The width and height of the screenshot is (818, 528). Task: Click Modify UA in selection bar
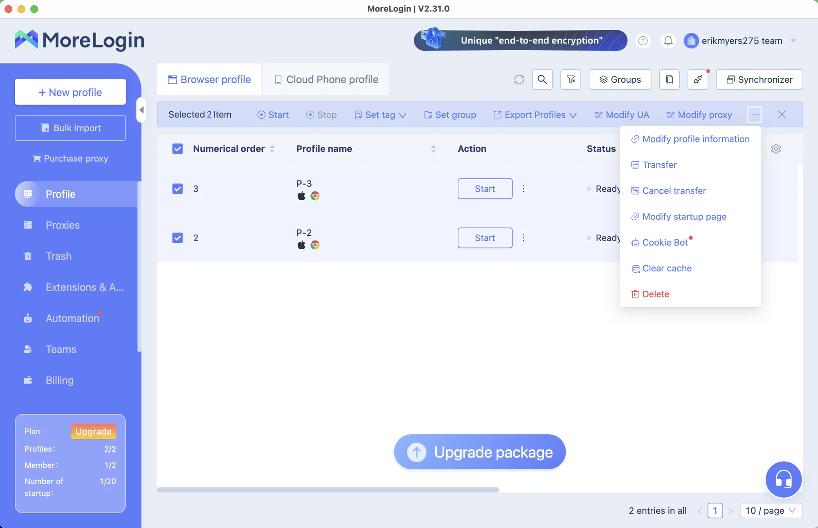pyautogui.click(x=622, y=115)
